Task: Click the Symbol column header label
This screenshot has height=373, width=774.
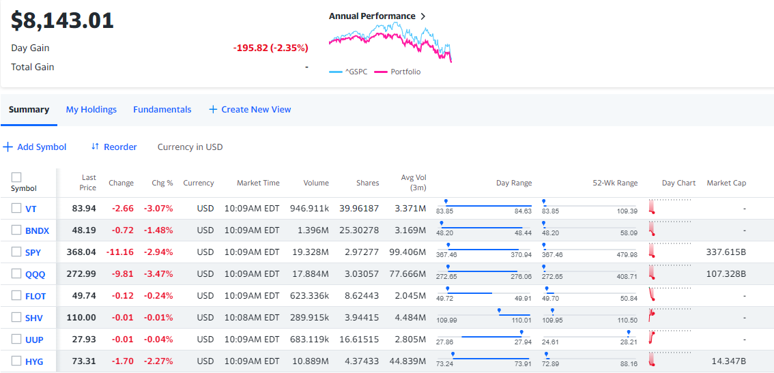Action: click(24, 188)
